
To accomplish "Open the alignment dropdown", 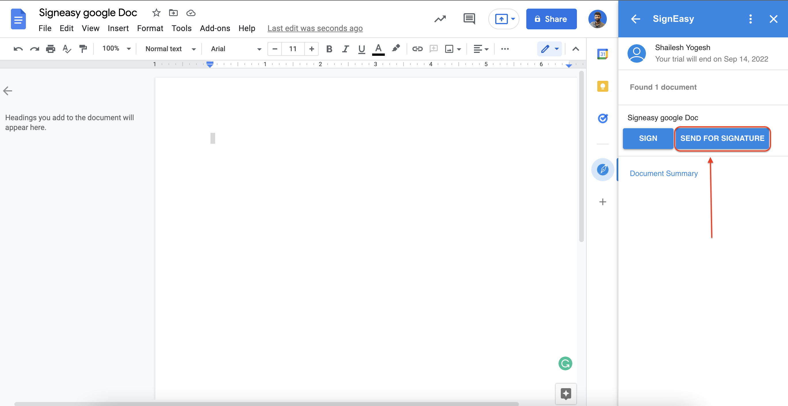I will pos(481,49).
